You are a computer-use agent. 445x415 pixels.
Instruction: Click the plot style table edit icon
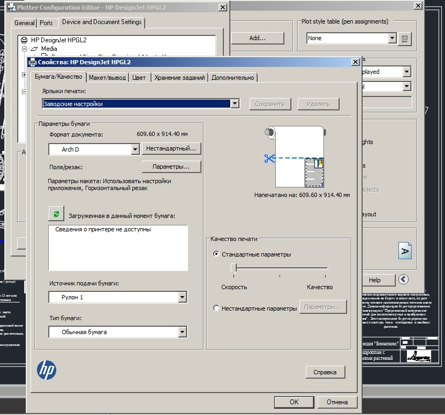(405, 39)
